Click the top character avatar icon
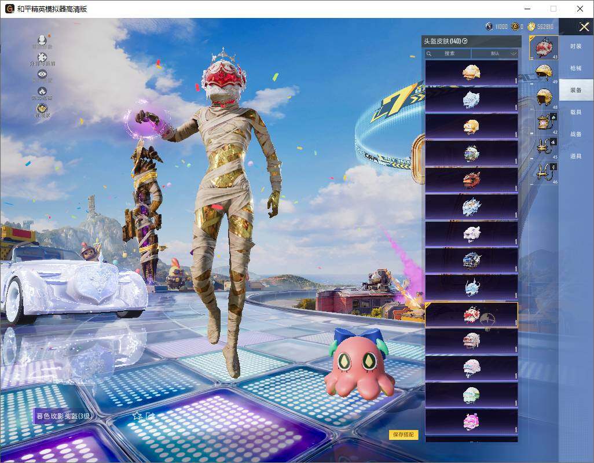The width and height of the screenshot is (594, 463). coord(42,40)
